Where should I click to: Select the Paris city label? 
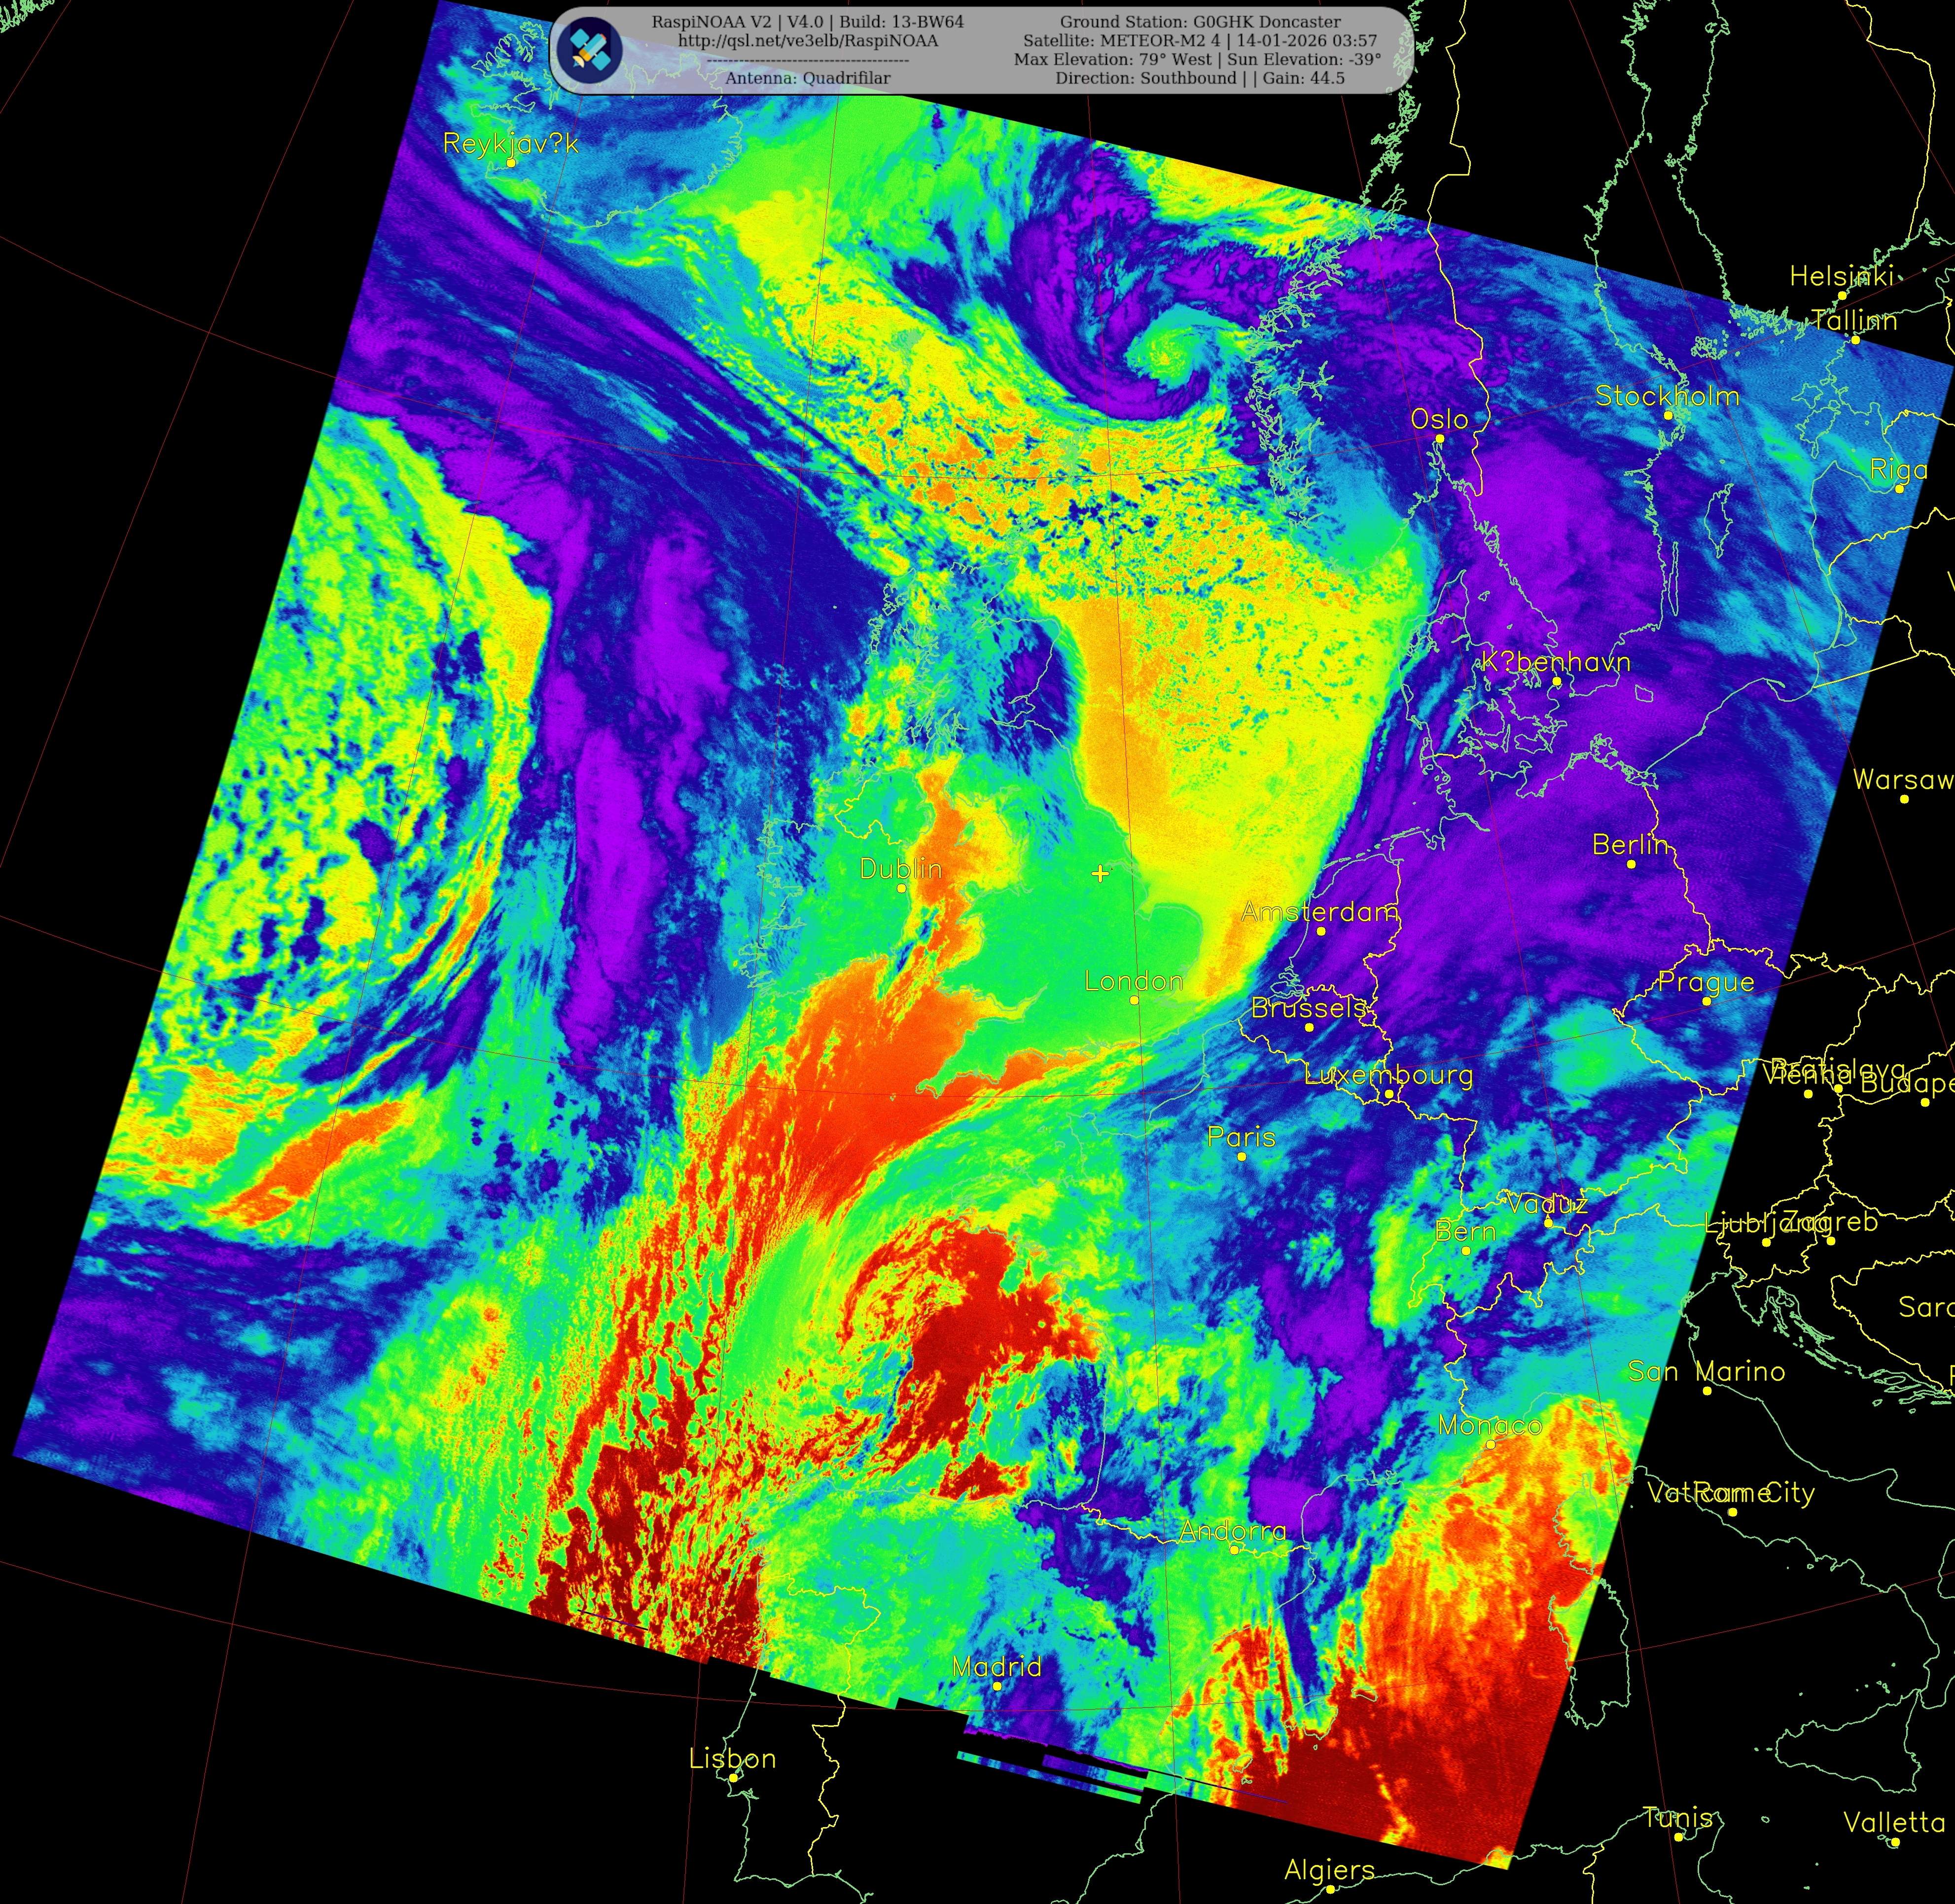(1241, 1137)
